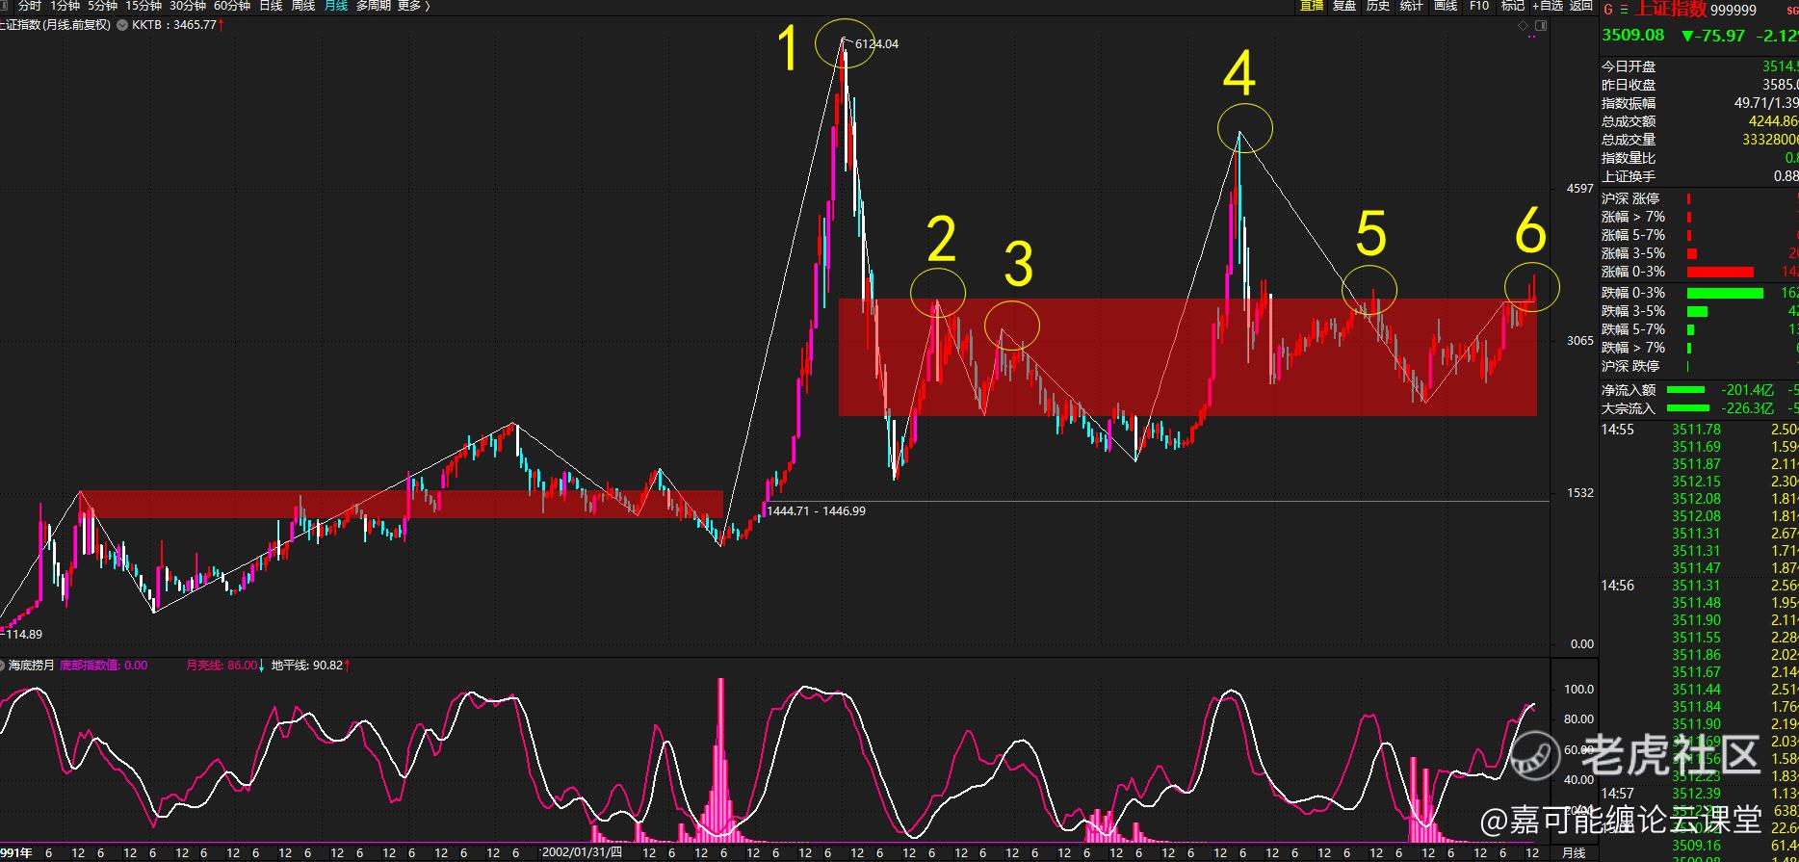Select the 1分钟 period tab
Image resolution: width=1799 pixels, height=862 pixels.
pyautogui.click(x=65, y=6)
